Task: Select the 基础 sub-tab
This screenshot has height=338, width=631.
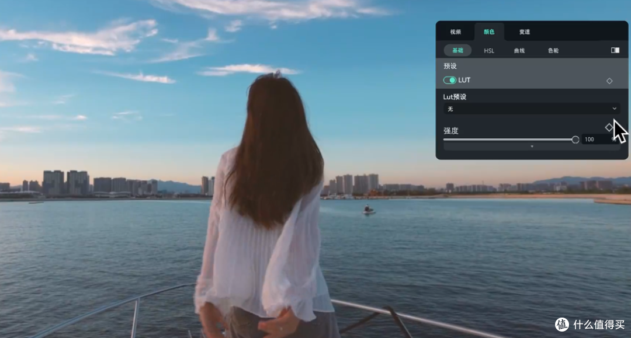Action: click(x=457, y=50)
